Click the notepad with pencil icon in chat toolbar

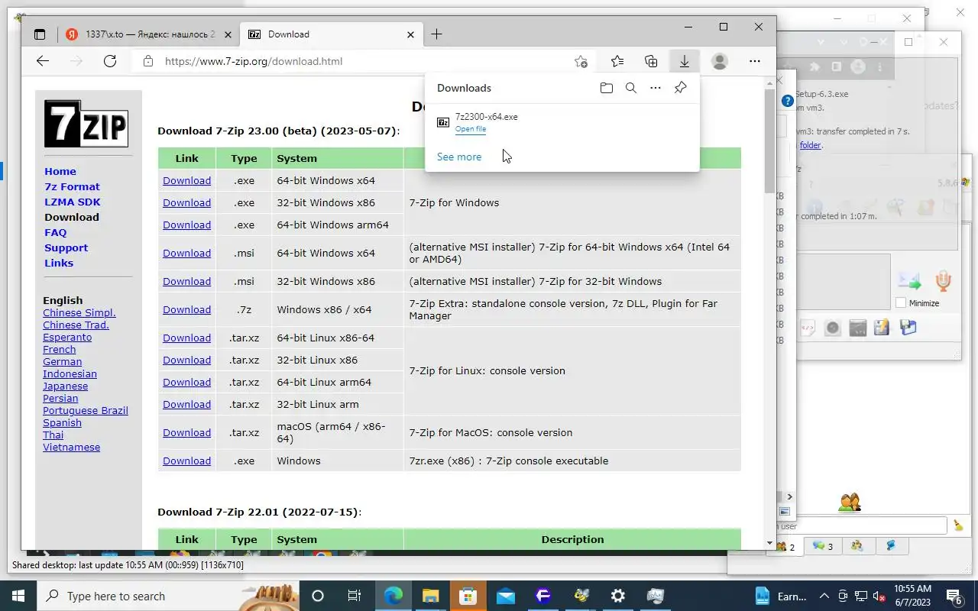tap(882, 328)
